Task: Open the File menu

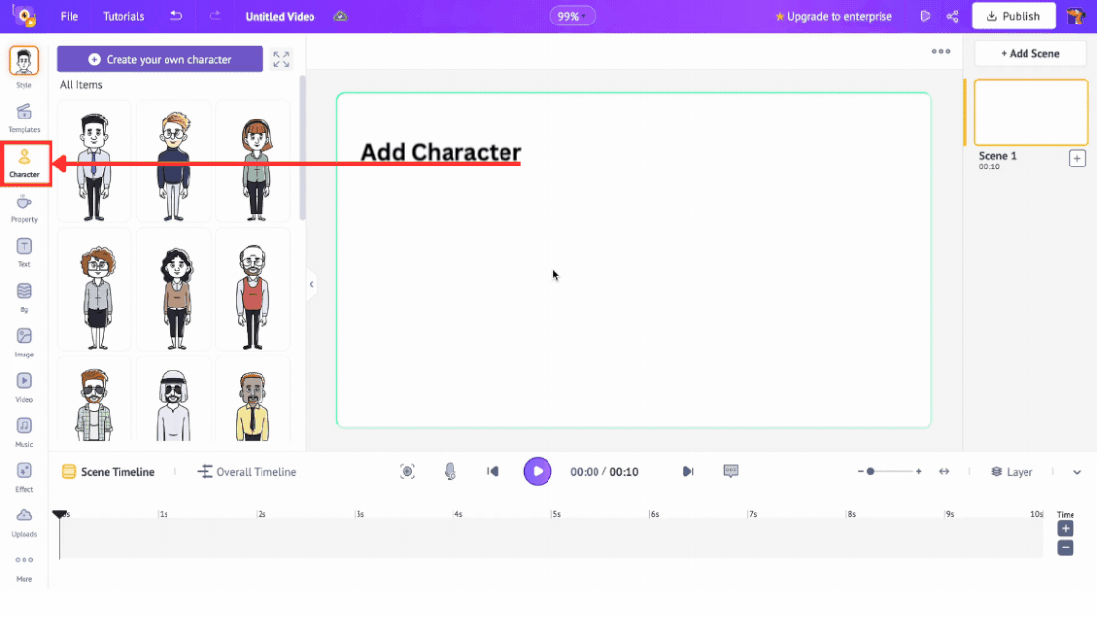Action: click(69, 15)
